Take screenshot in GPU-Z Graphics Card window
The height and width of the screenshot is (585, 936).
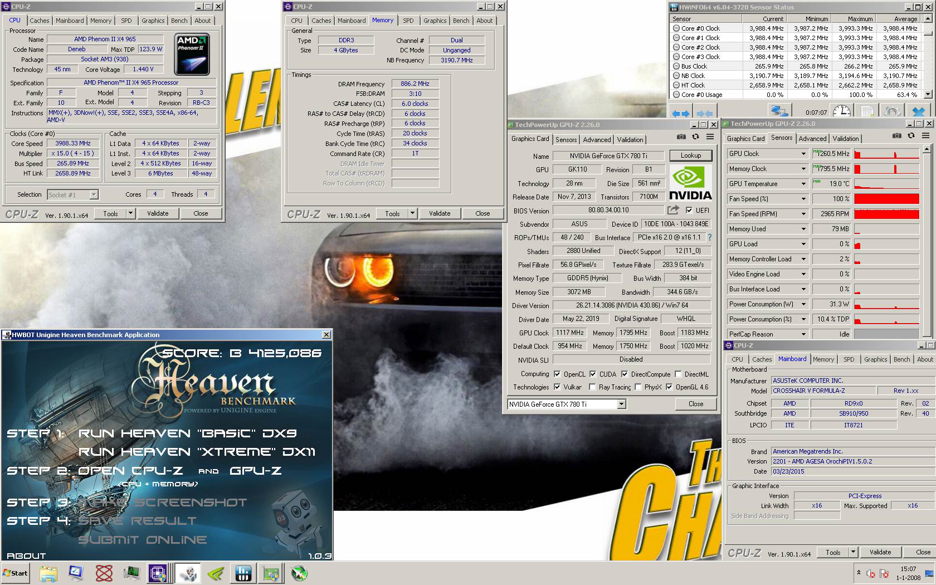pos(681,136)
